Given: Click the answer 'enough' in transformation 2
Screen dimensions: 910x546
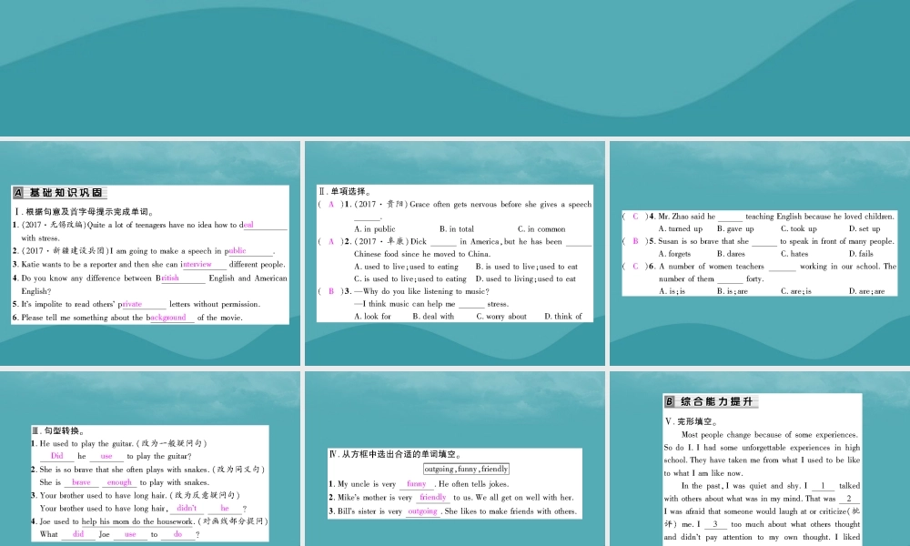Looking at the screenshot, I should (119, 482).
